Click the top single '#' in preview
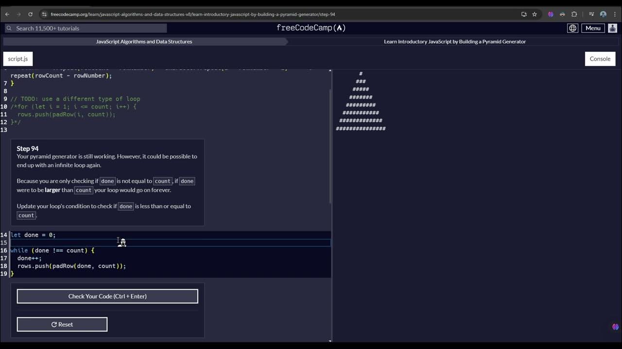The height and width of the screenshot is (349, 622). click(x=361, y=74)
